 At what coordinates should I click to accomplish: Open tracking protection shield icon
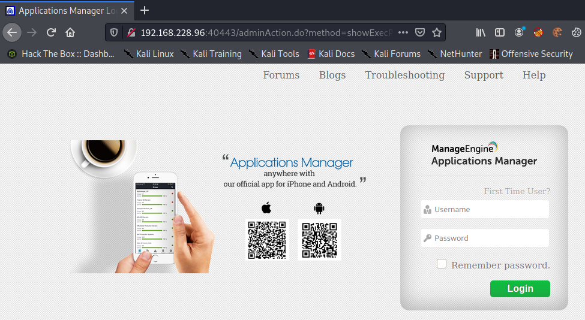click(x=114, y=33)
